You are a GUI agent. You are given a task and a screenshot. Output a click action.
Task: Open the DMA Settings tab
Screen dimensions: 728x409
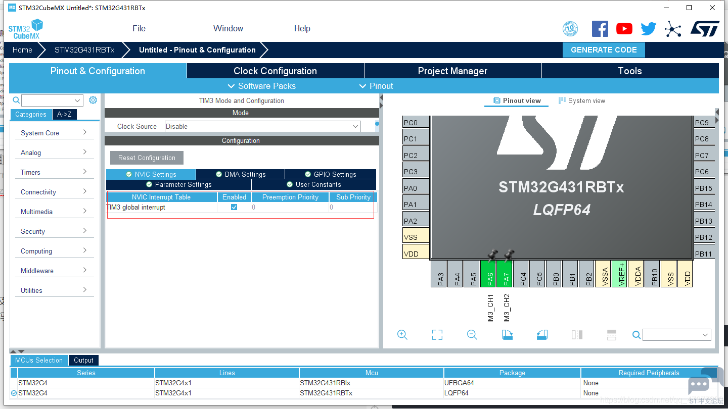pos(240,174)
